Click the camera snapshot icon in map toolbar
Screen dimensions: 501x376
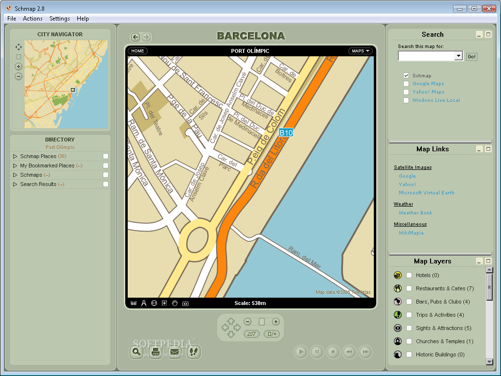pos(185,304)
